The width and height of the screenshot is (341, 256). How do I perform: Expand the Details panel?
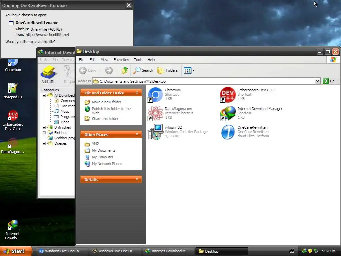pos(137,179)
